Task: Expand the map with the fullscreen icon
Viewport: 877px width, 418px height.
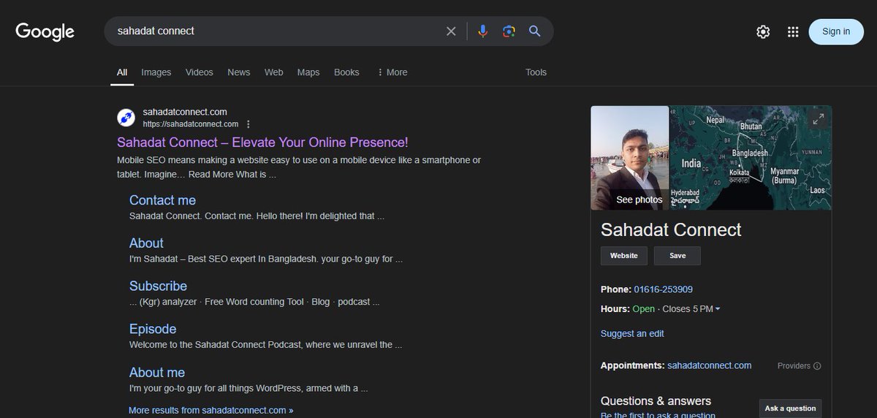Action: [819, 118]
